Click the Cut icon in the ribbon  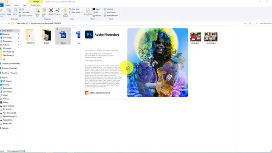[x=20, y=9]
